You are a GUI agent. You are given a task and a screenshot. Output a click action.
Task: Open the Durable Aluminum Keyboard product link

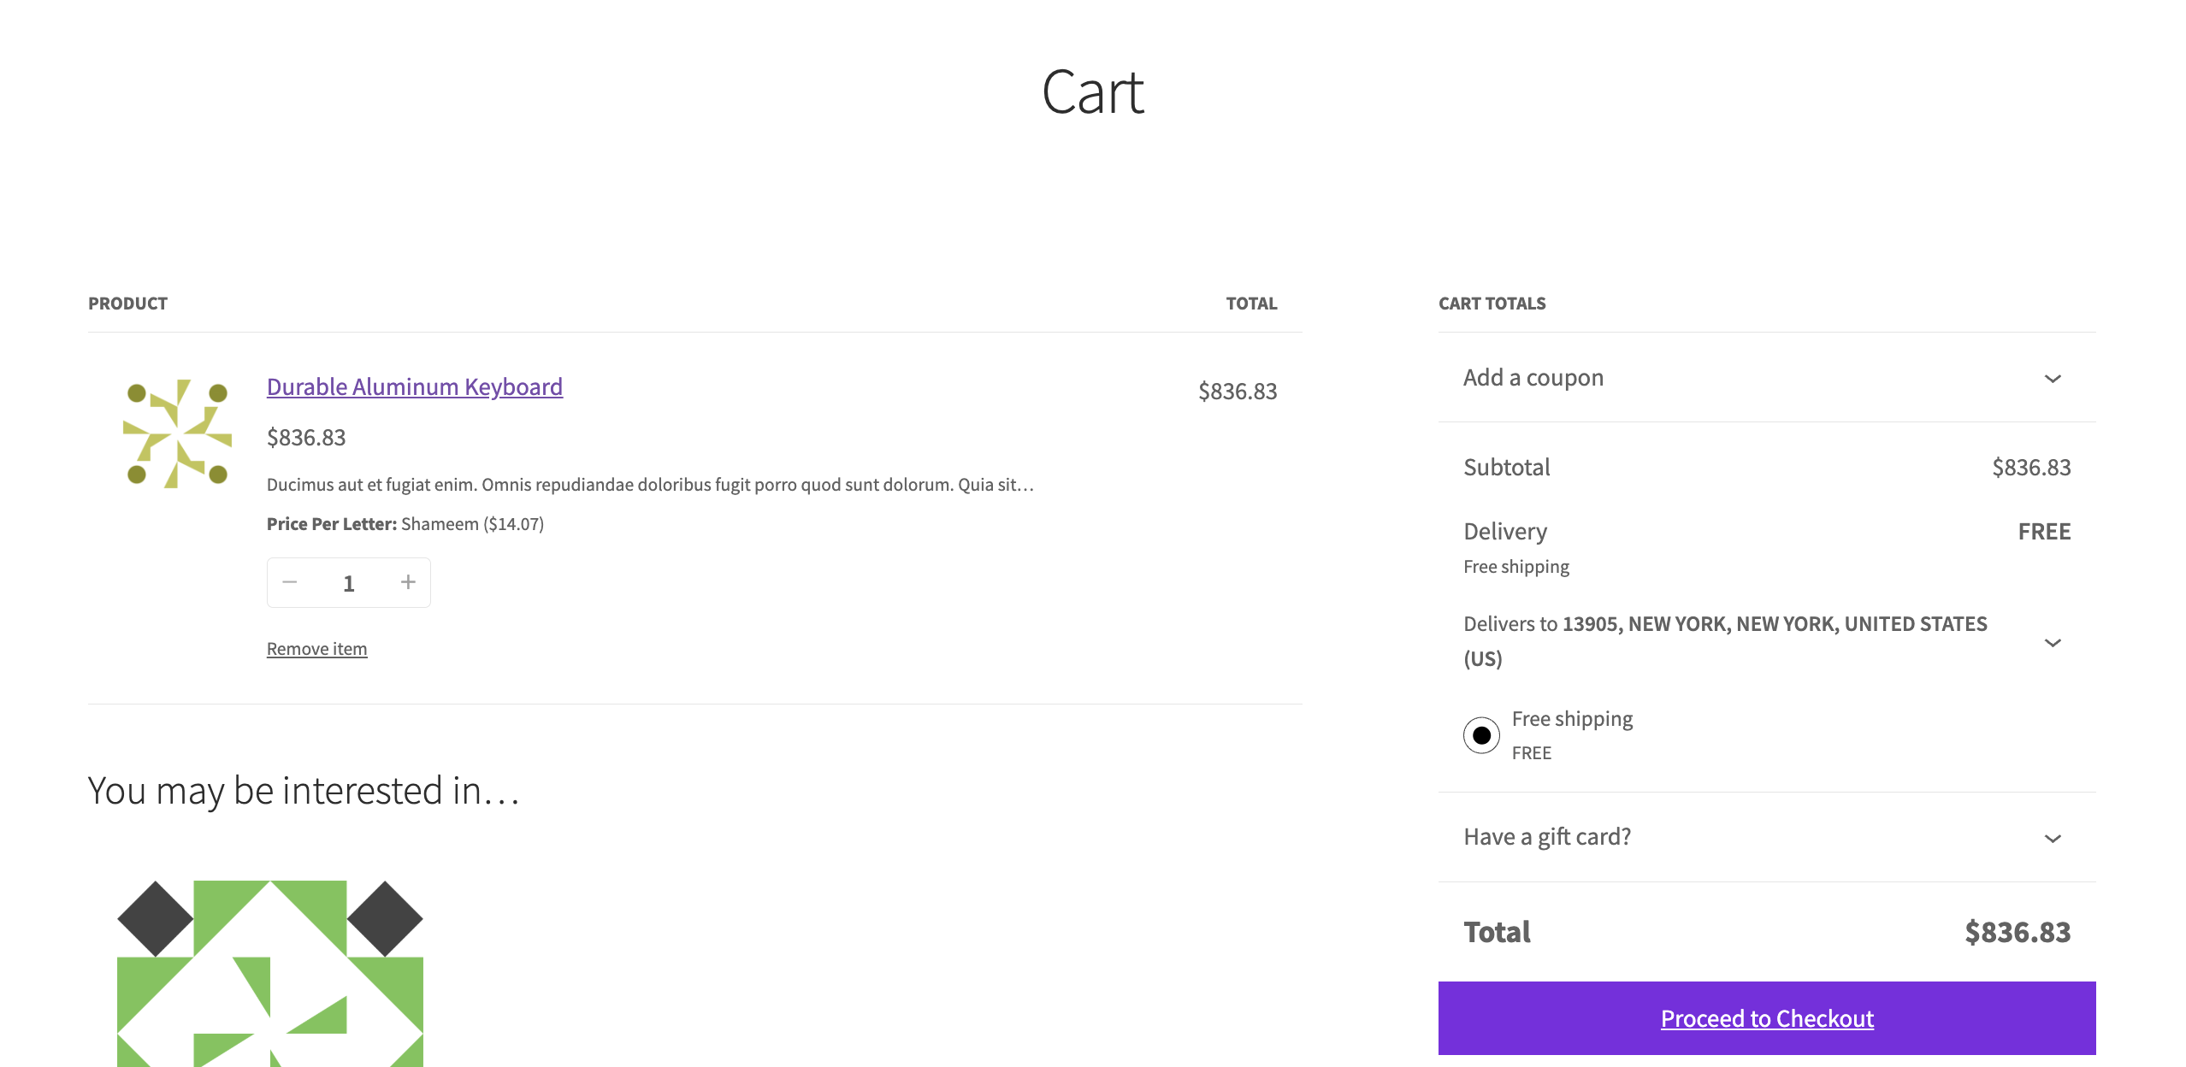pos(414,386)
